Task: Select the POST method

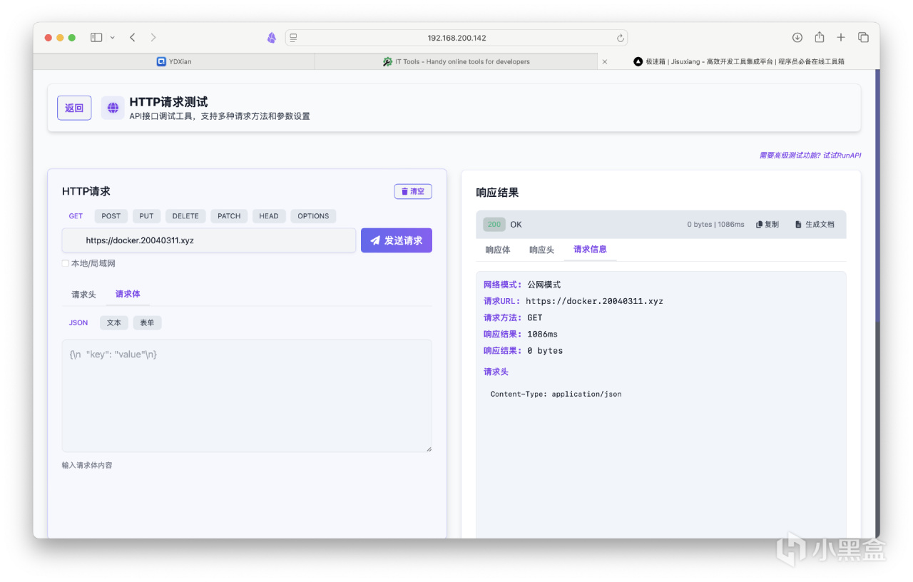Action: [111, 216]
